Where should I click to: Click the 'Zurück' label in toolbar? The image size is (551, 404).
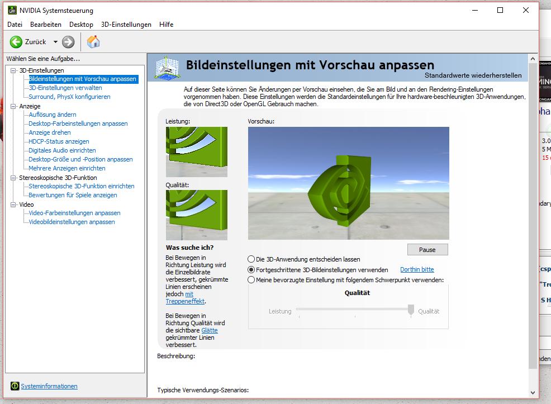click(x=36, y=42)
